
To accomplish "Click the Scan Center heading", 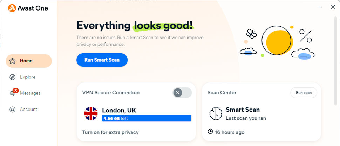I will coord(222,93).
